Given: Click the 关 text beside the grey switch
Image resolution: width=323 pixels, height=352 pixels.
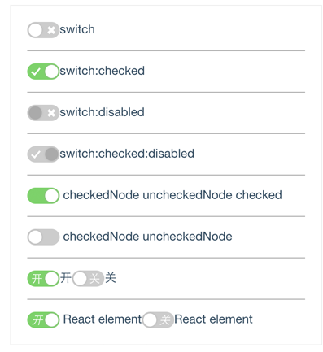Looking at the screenshot, I should tap(111, 278).
